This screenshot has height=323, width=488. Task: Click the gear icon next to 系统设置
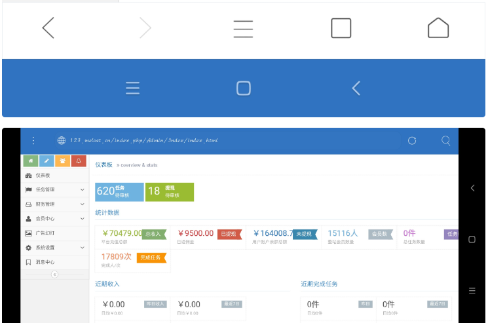28,248
